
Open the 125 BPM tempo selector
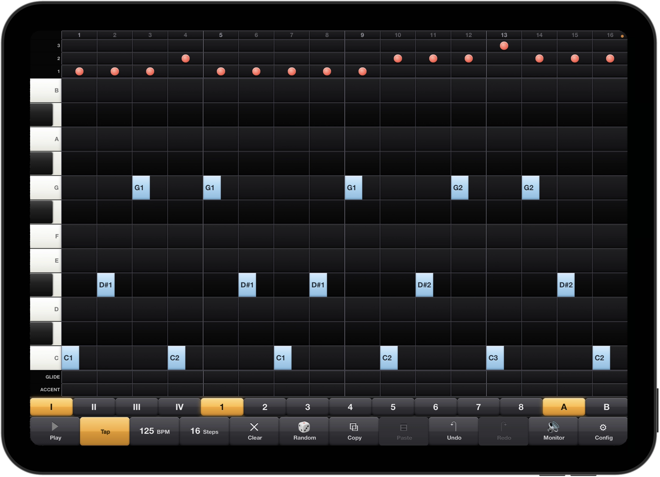pyautogui.click(x=154, y=431)
